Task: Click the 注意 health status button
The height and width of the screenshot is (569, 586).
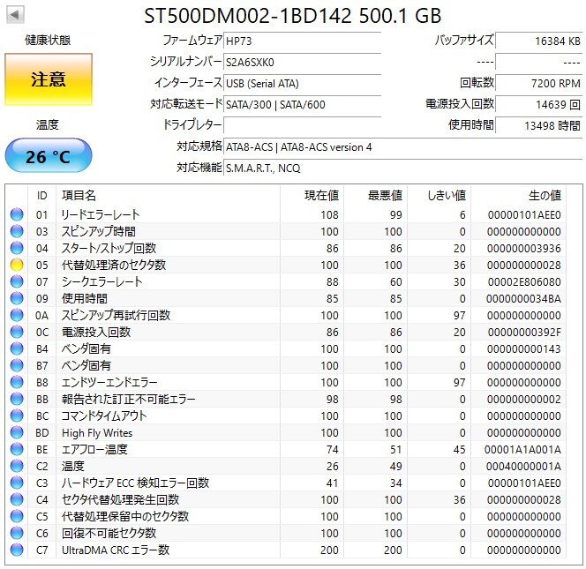Action: 49,79
